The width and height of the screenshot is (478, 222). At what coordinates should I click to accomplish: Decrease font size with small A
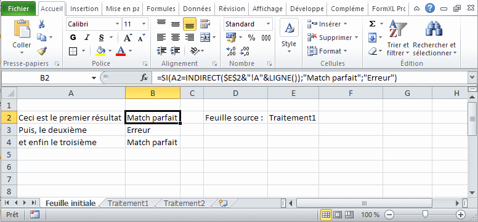coord(142,38)
